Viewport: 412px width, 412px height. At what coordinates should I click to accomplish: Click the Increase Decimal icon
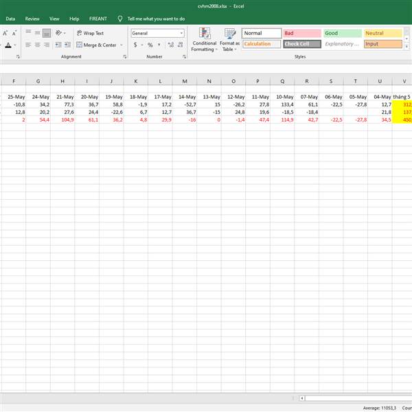tap(170, 45)
